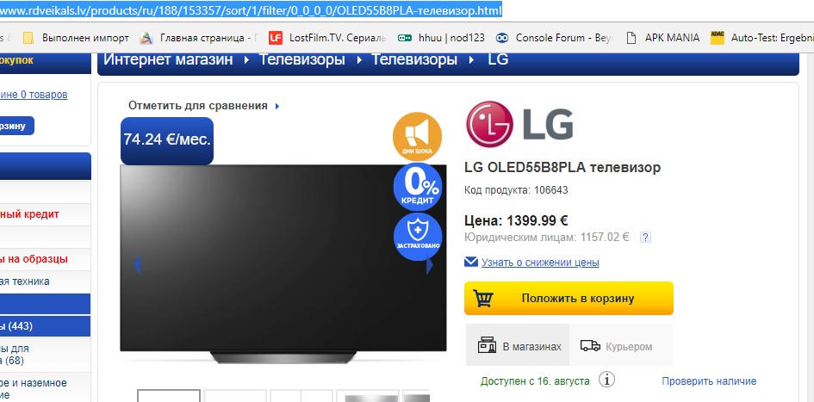Click the LG brand logo
Viewport: 814px width, 402px height.
click(x=519, y=124)
